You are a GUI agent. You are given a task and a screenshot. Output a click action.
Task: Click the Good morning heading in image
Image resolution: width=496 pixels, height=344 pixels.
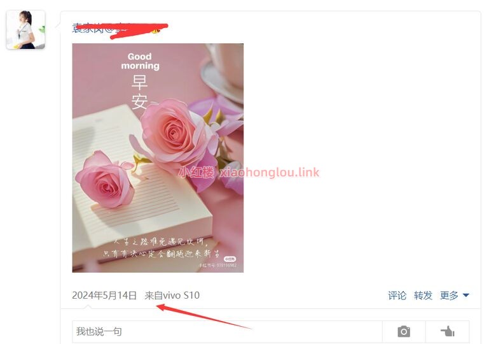pyautogui.click(x=140, y=61)
